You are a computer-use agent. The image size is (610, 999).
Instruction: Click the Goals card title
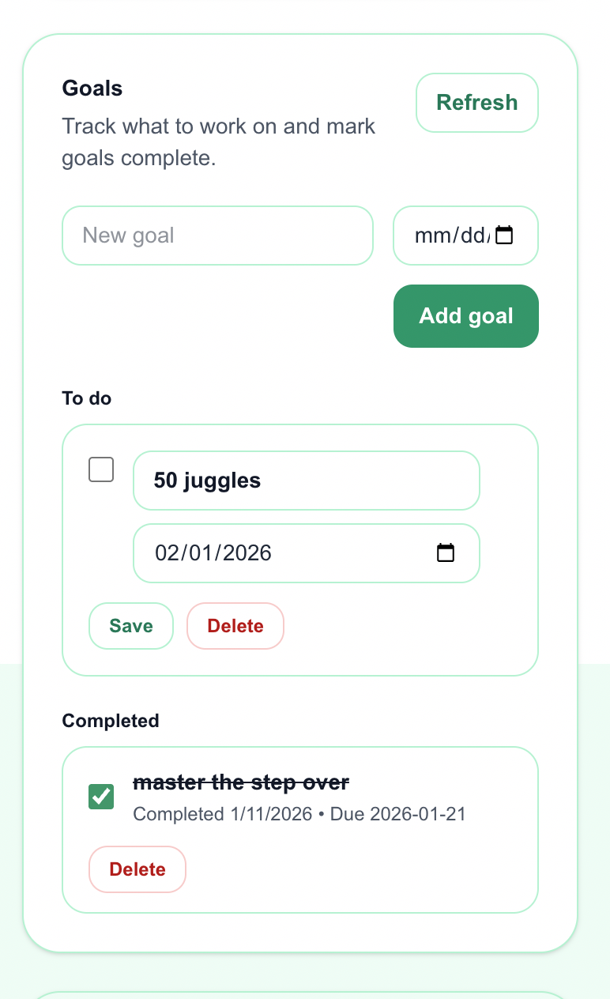click(92, 88)
